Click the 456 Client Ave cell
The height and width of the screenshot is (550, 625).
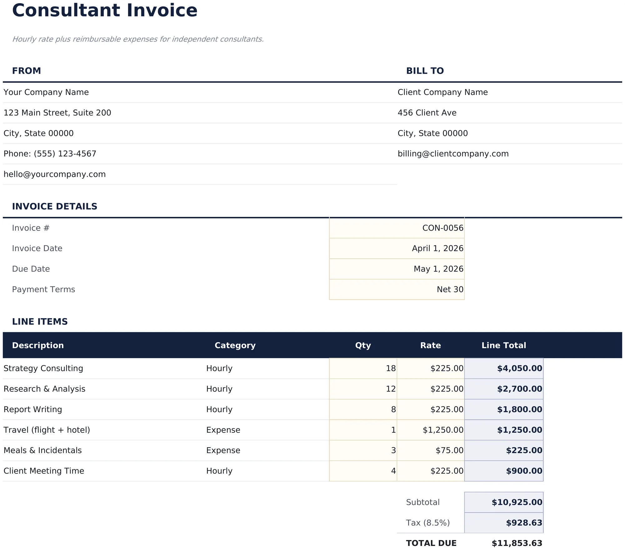(509, 113)
